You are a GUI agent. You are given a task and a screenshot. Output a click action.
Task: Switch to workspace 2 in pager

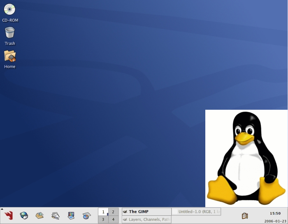[x=113, y=212]
